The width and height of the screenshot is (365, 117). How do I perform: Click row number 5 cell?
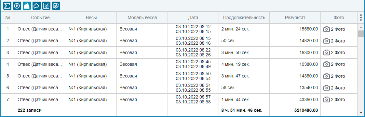pos(8,76)
